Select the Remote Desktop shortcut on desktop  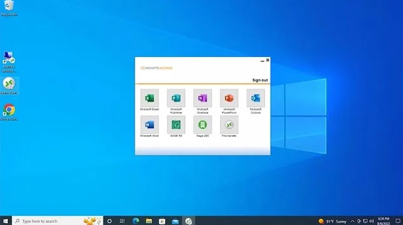coord(9,62)
